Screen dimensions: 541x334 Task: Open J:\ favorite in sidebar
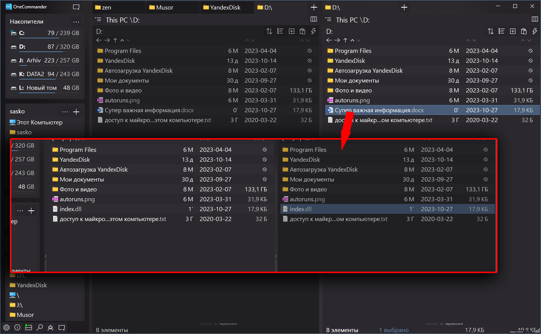(x=16, y=305)
